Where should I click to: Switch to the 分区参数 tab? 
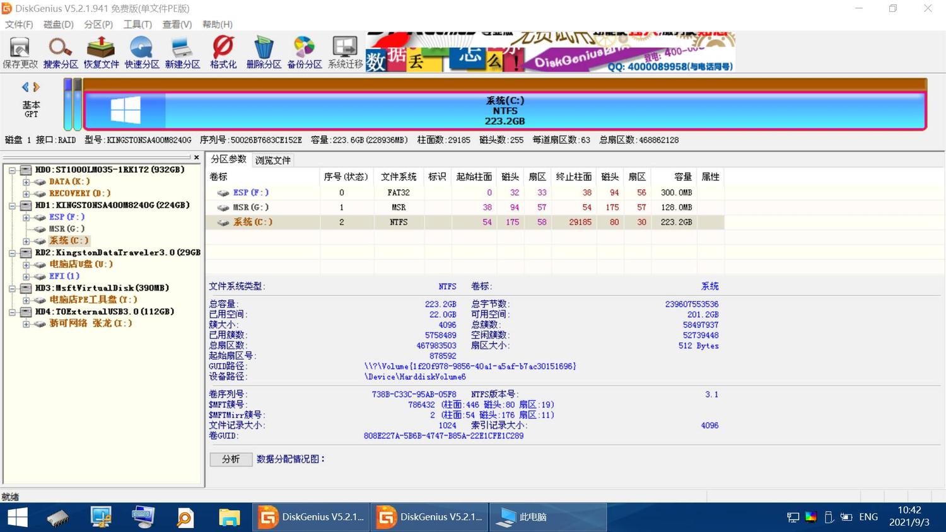228,159
